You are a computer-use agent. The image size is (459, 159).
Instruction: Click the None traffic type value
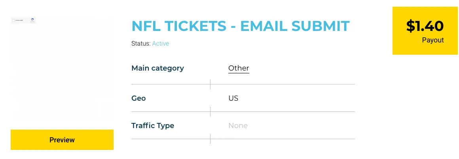click(238, 126)
